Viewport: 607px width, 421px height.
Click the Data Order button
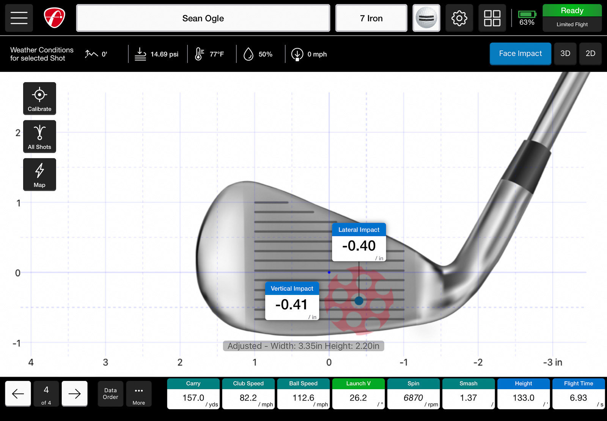(x=110, y=394)
